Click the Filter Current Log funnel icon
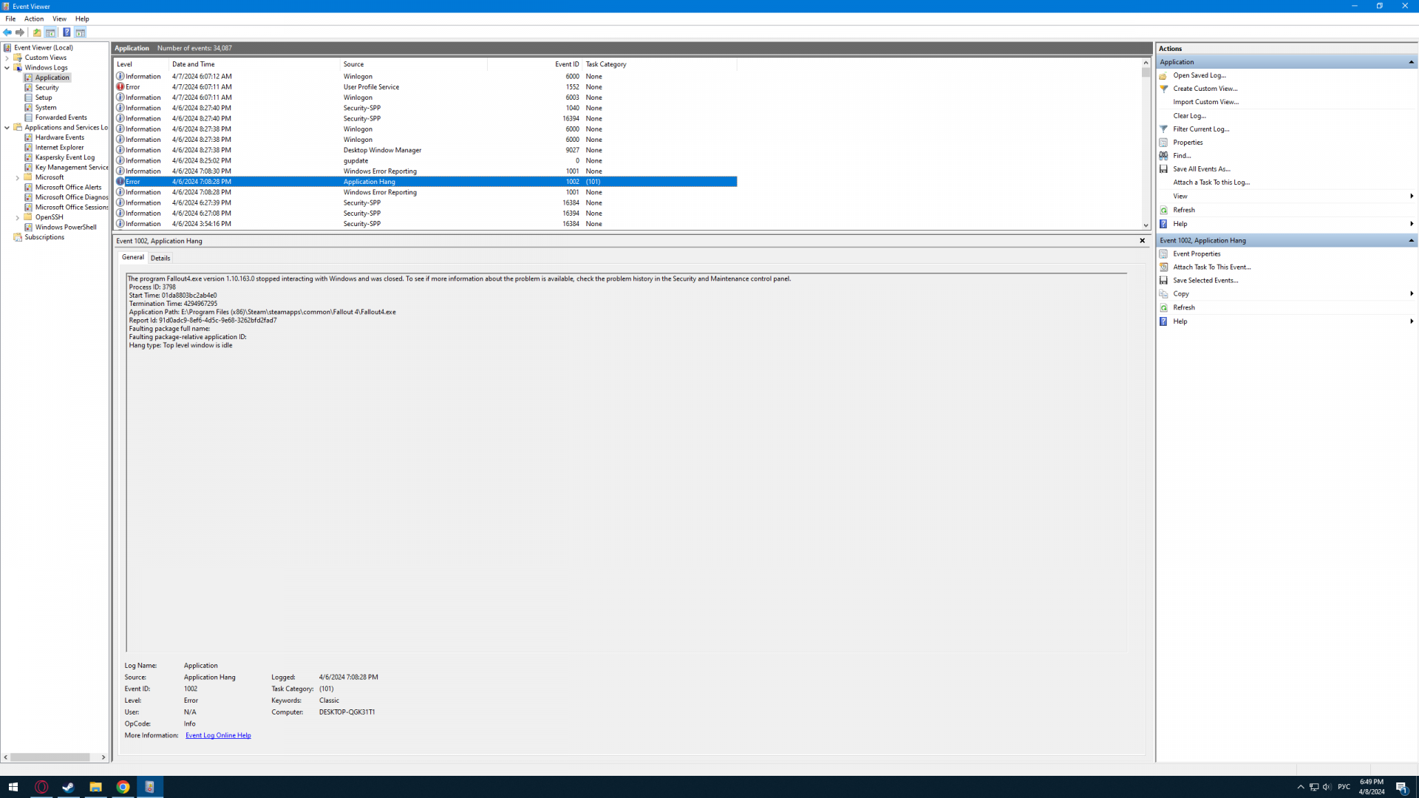 (x=1163, y=129)
